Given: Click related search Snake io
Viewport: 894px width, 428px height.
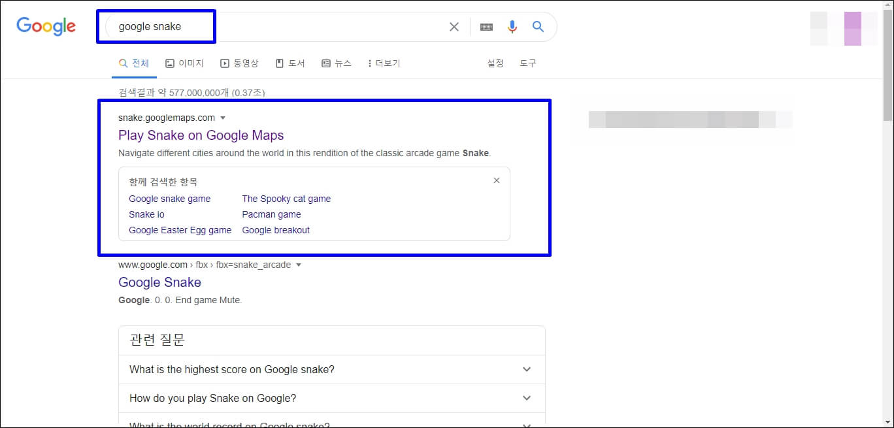Looking at the screenshot, I should [146, 214].
